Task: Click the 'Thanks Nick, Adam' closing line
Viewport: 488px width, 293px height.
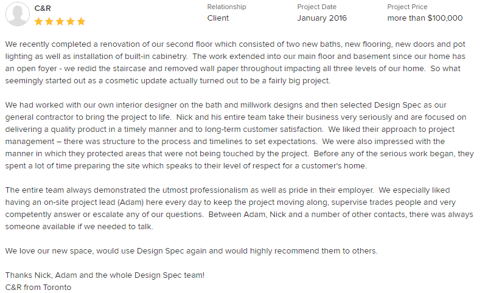Action: 105,275
